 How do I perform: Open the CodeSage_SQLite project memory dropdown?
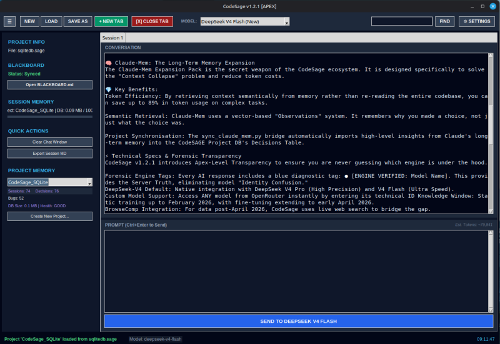pos(50,182)
